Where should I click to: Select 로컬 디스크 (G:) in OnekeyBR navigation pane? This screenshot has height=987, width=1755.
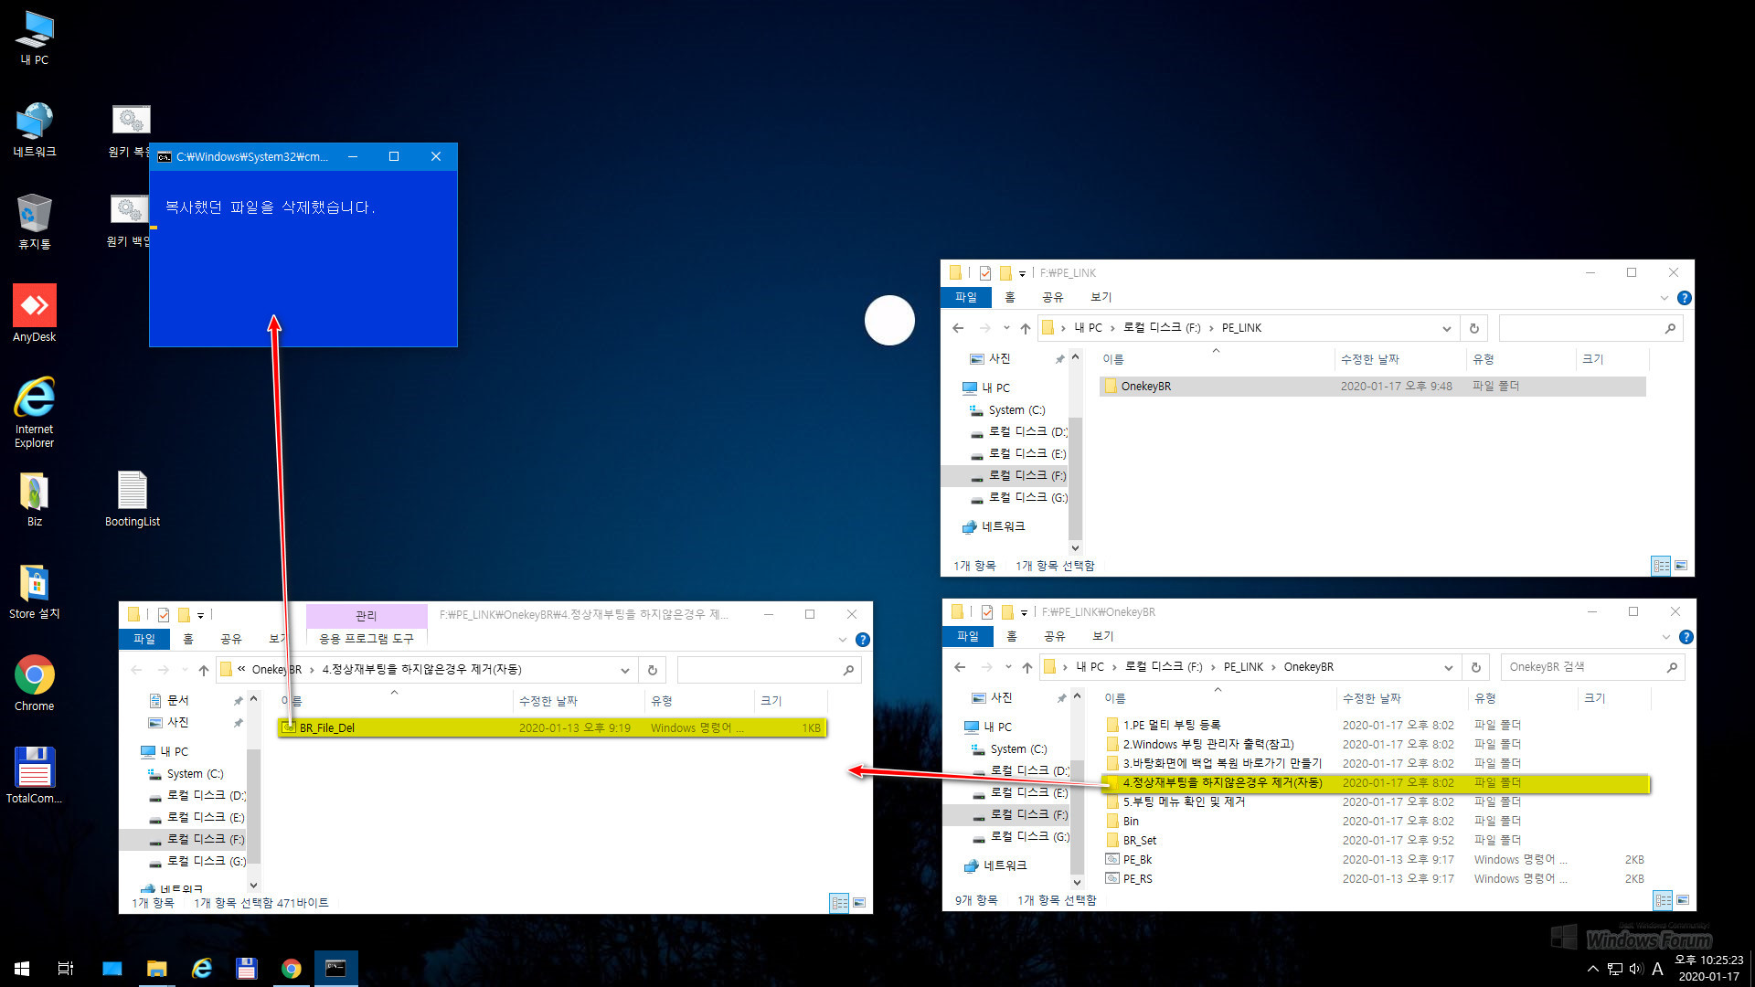point(1028,836)
